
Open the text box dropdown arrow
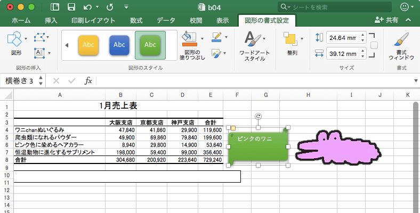click(49, 53)
